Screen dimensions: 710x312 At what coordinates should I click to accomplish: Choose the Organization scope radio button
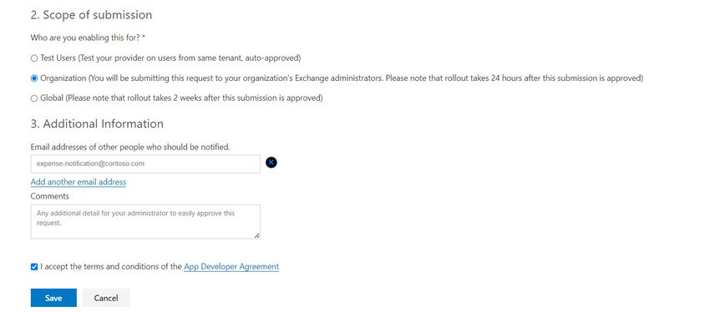pyautogui.click(x=34, y=78)
